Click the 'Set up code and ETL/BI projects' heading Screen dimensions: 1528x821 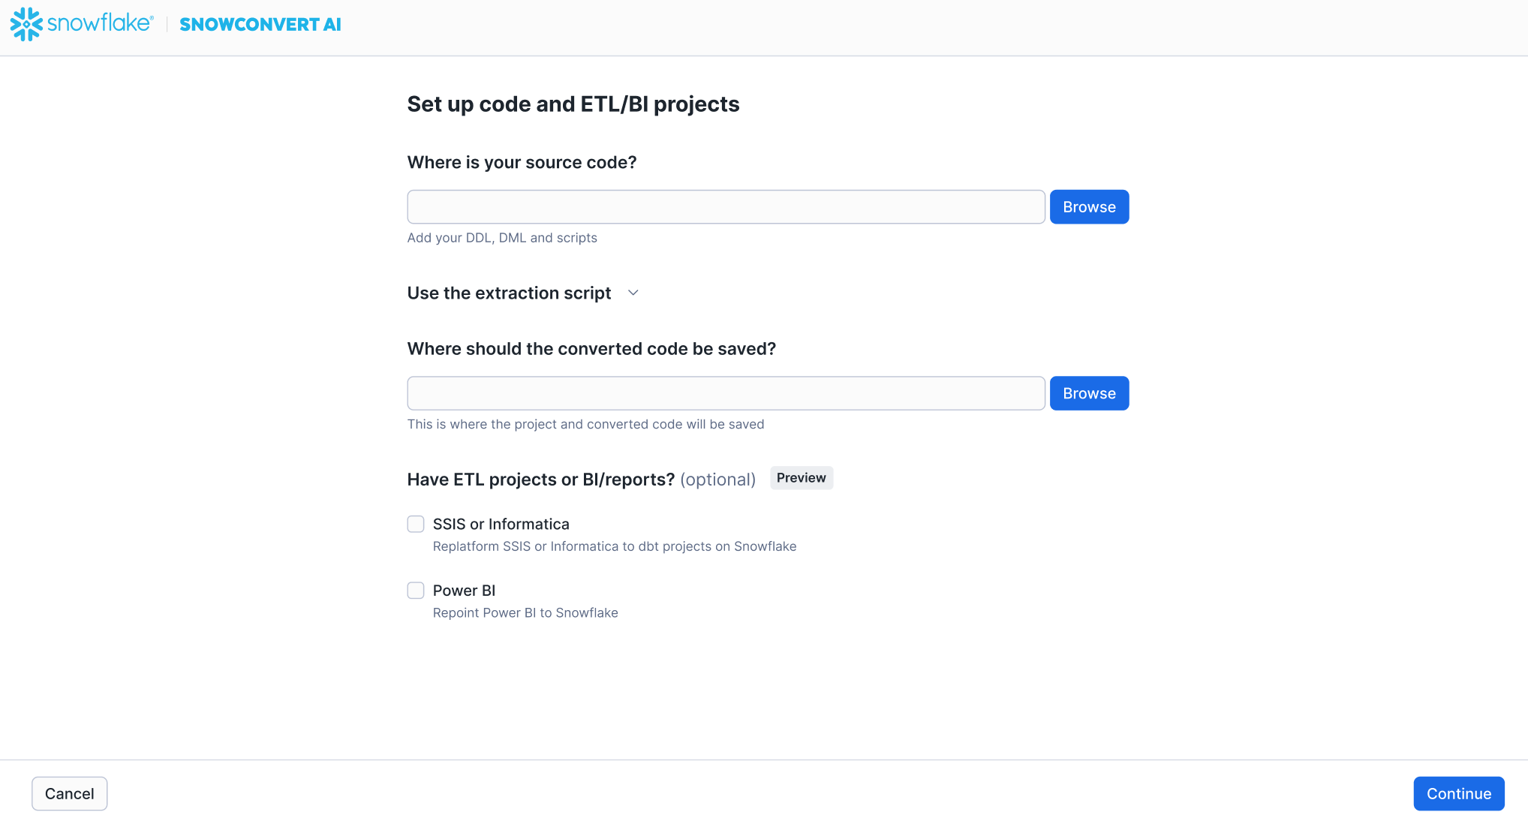click(x=573, y=104)
